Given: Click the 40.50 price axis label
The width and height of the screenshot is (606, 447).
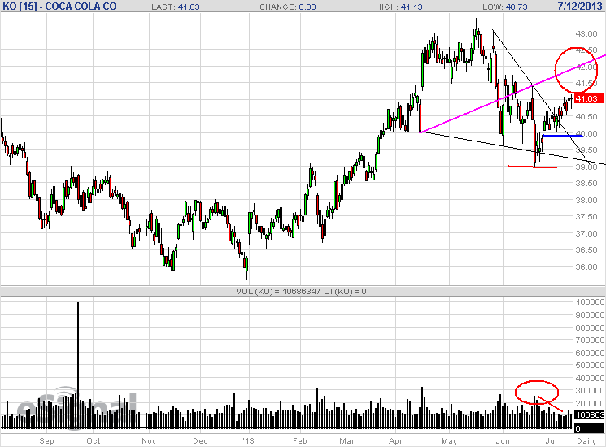Looking at the screenshot, I should tap(586, 116).
